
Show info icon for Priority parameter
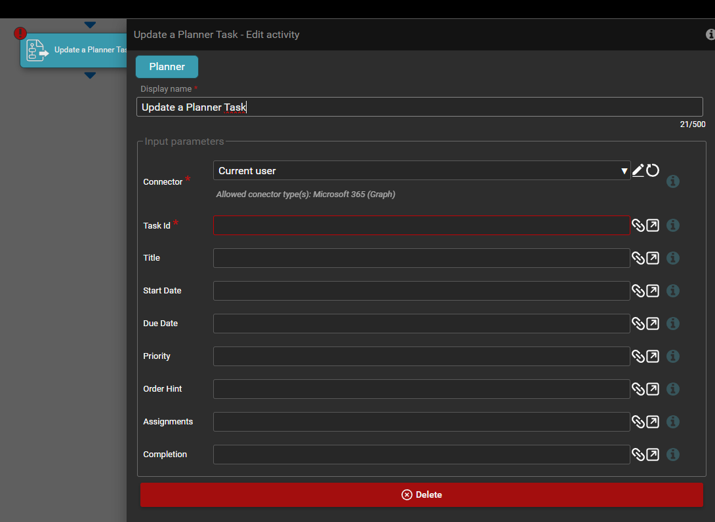(x=672, y=356)
